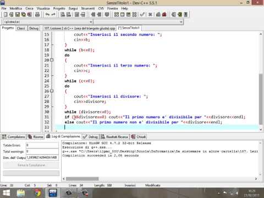264x198 pixels.
Task: Click the editor vertical scrollbar thumb
Action: [261, 99]
